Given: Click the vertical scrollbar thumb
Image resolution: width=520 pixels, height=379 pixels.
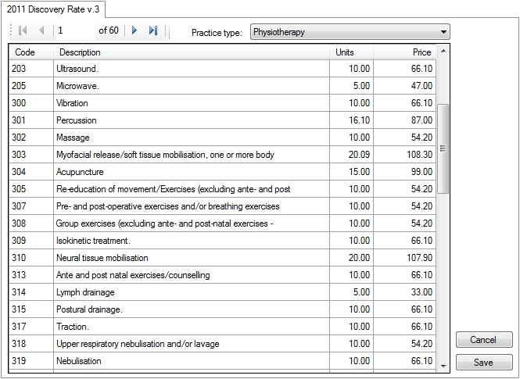Looking at the screenshot, I should tap(443, 148).
